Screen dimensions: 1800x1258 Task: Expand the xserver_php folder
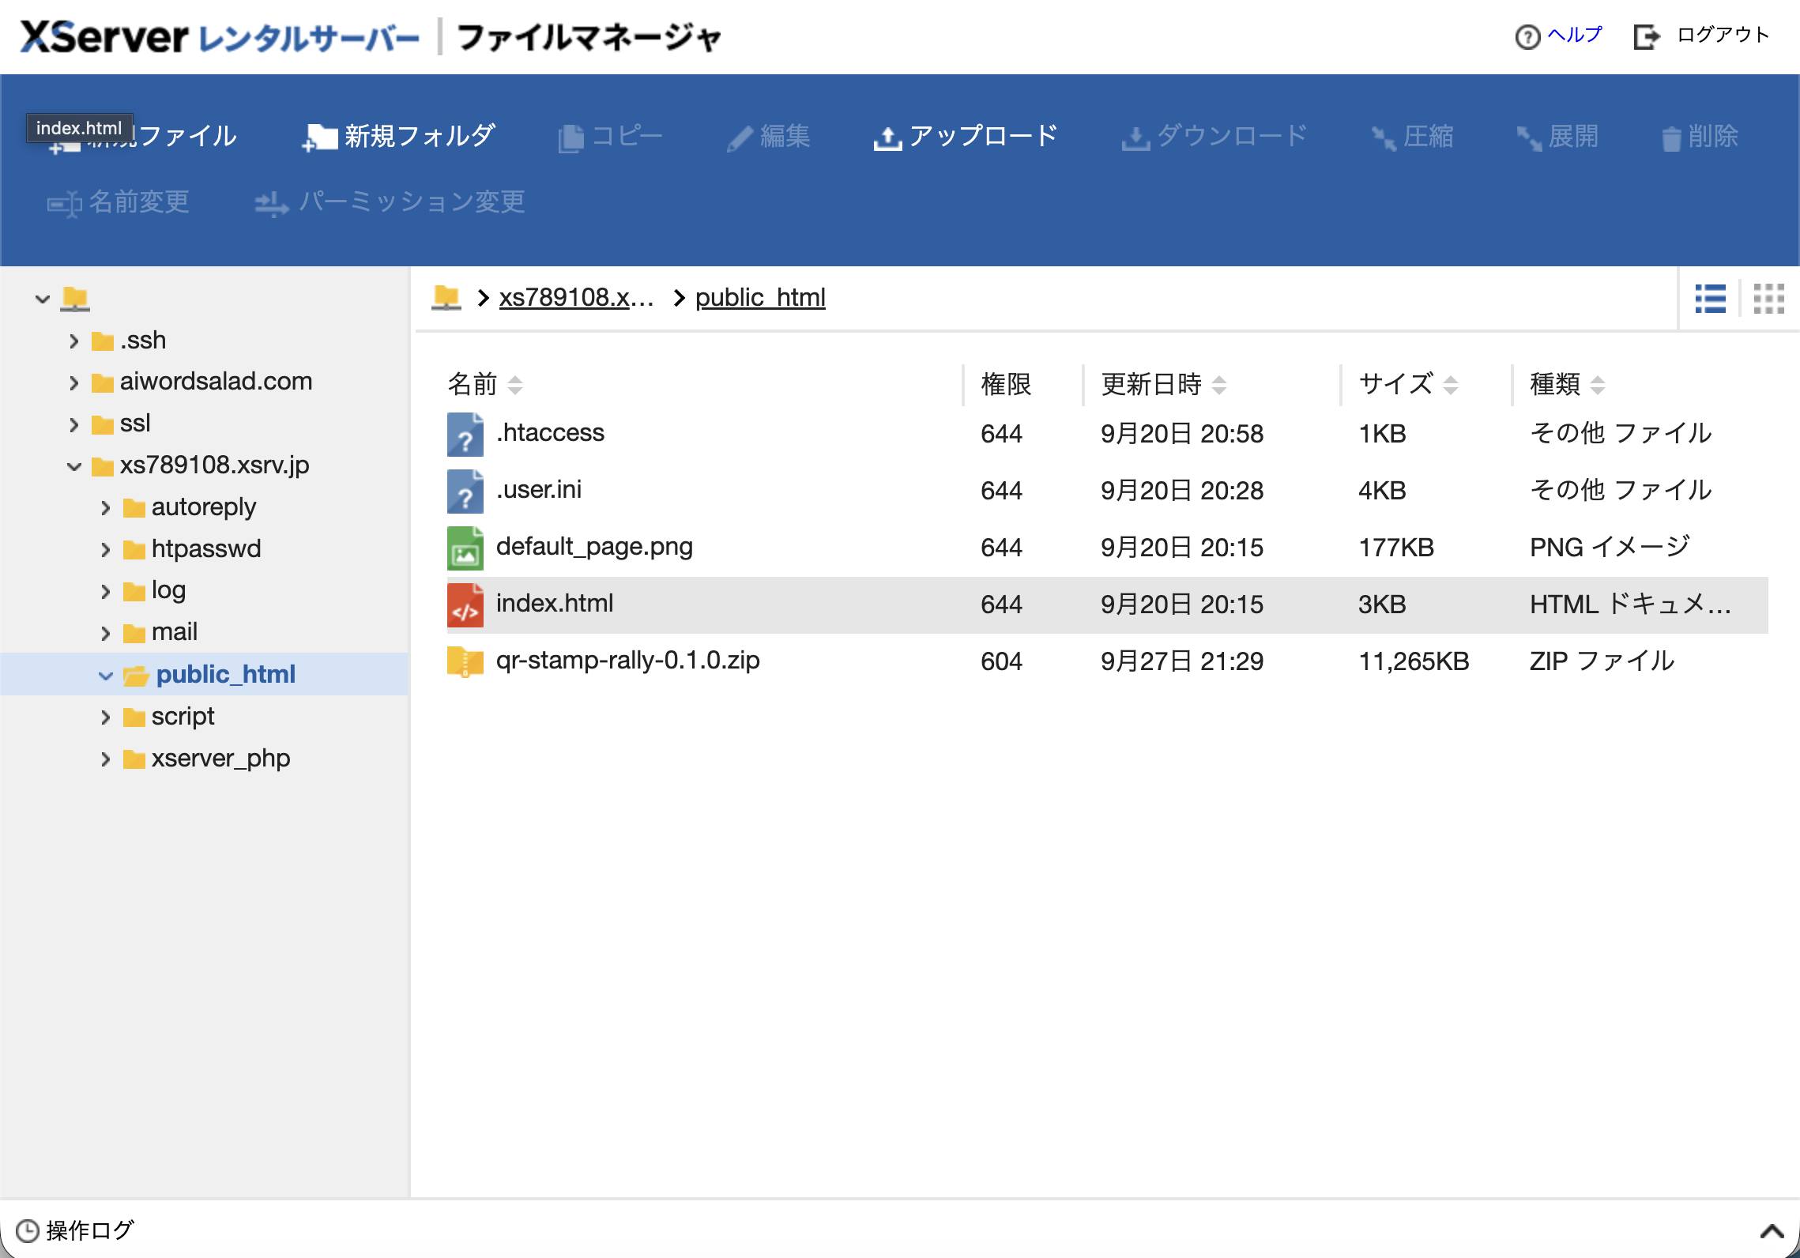click(106, 759)
